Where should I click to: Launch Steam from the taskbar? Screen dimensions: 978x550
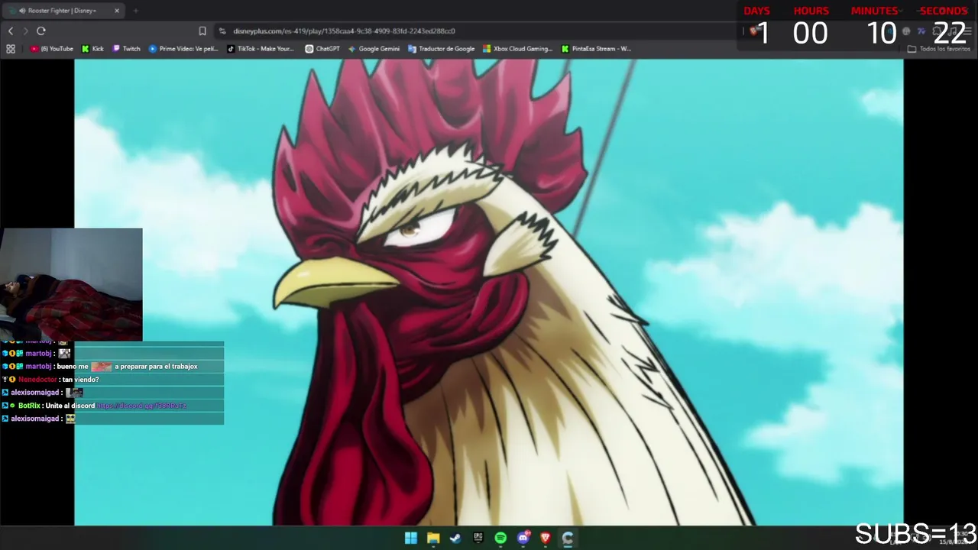click(455, 538)
